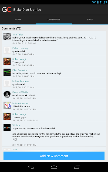Tap the bob whitehouse username
The height and width of the screenshot is (172, 108).
click(x=21, y=81)
